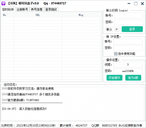This screenshot has width=146, height=128.
Task: Click the 换IP设置 密码 input field
Action: coord(128,48)
